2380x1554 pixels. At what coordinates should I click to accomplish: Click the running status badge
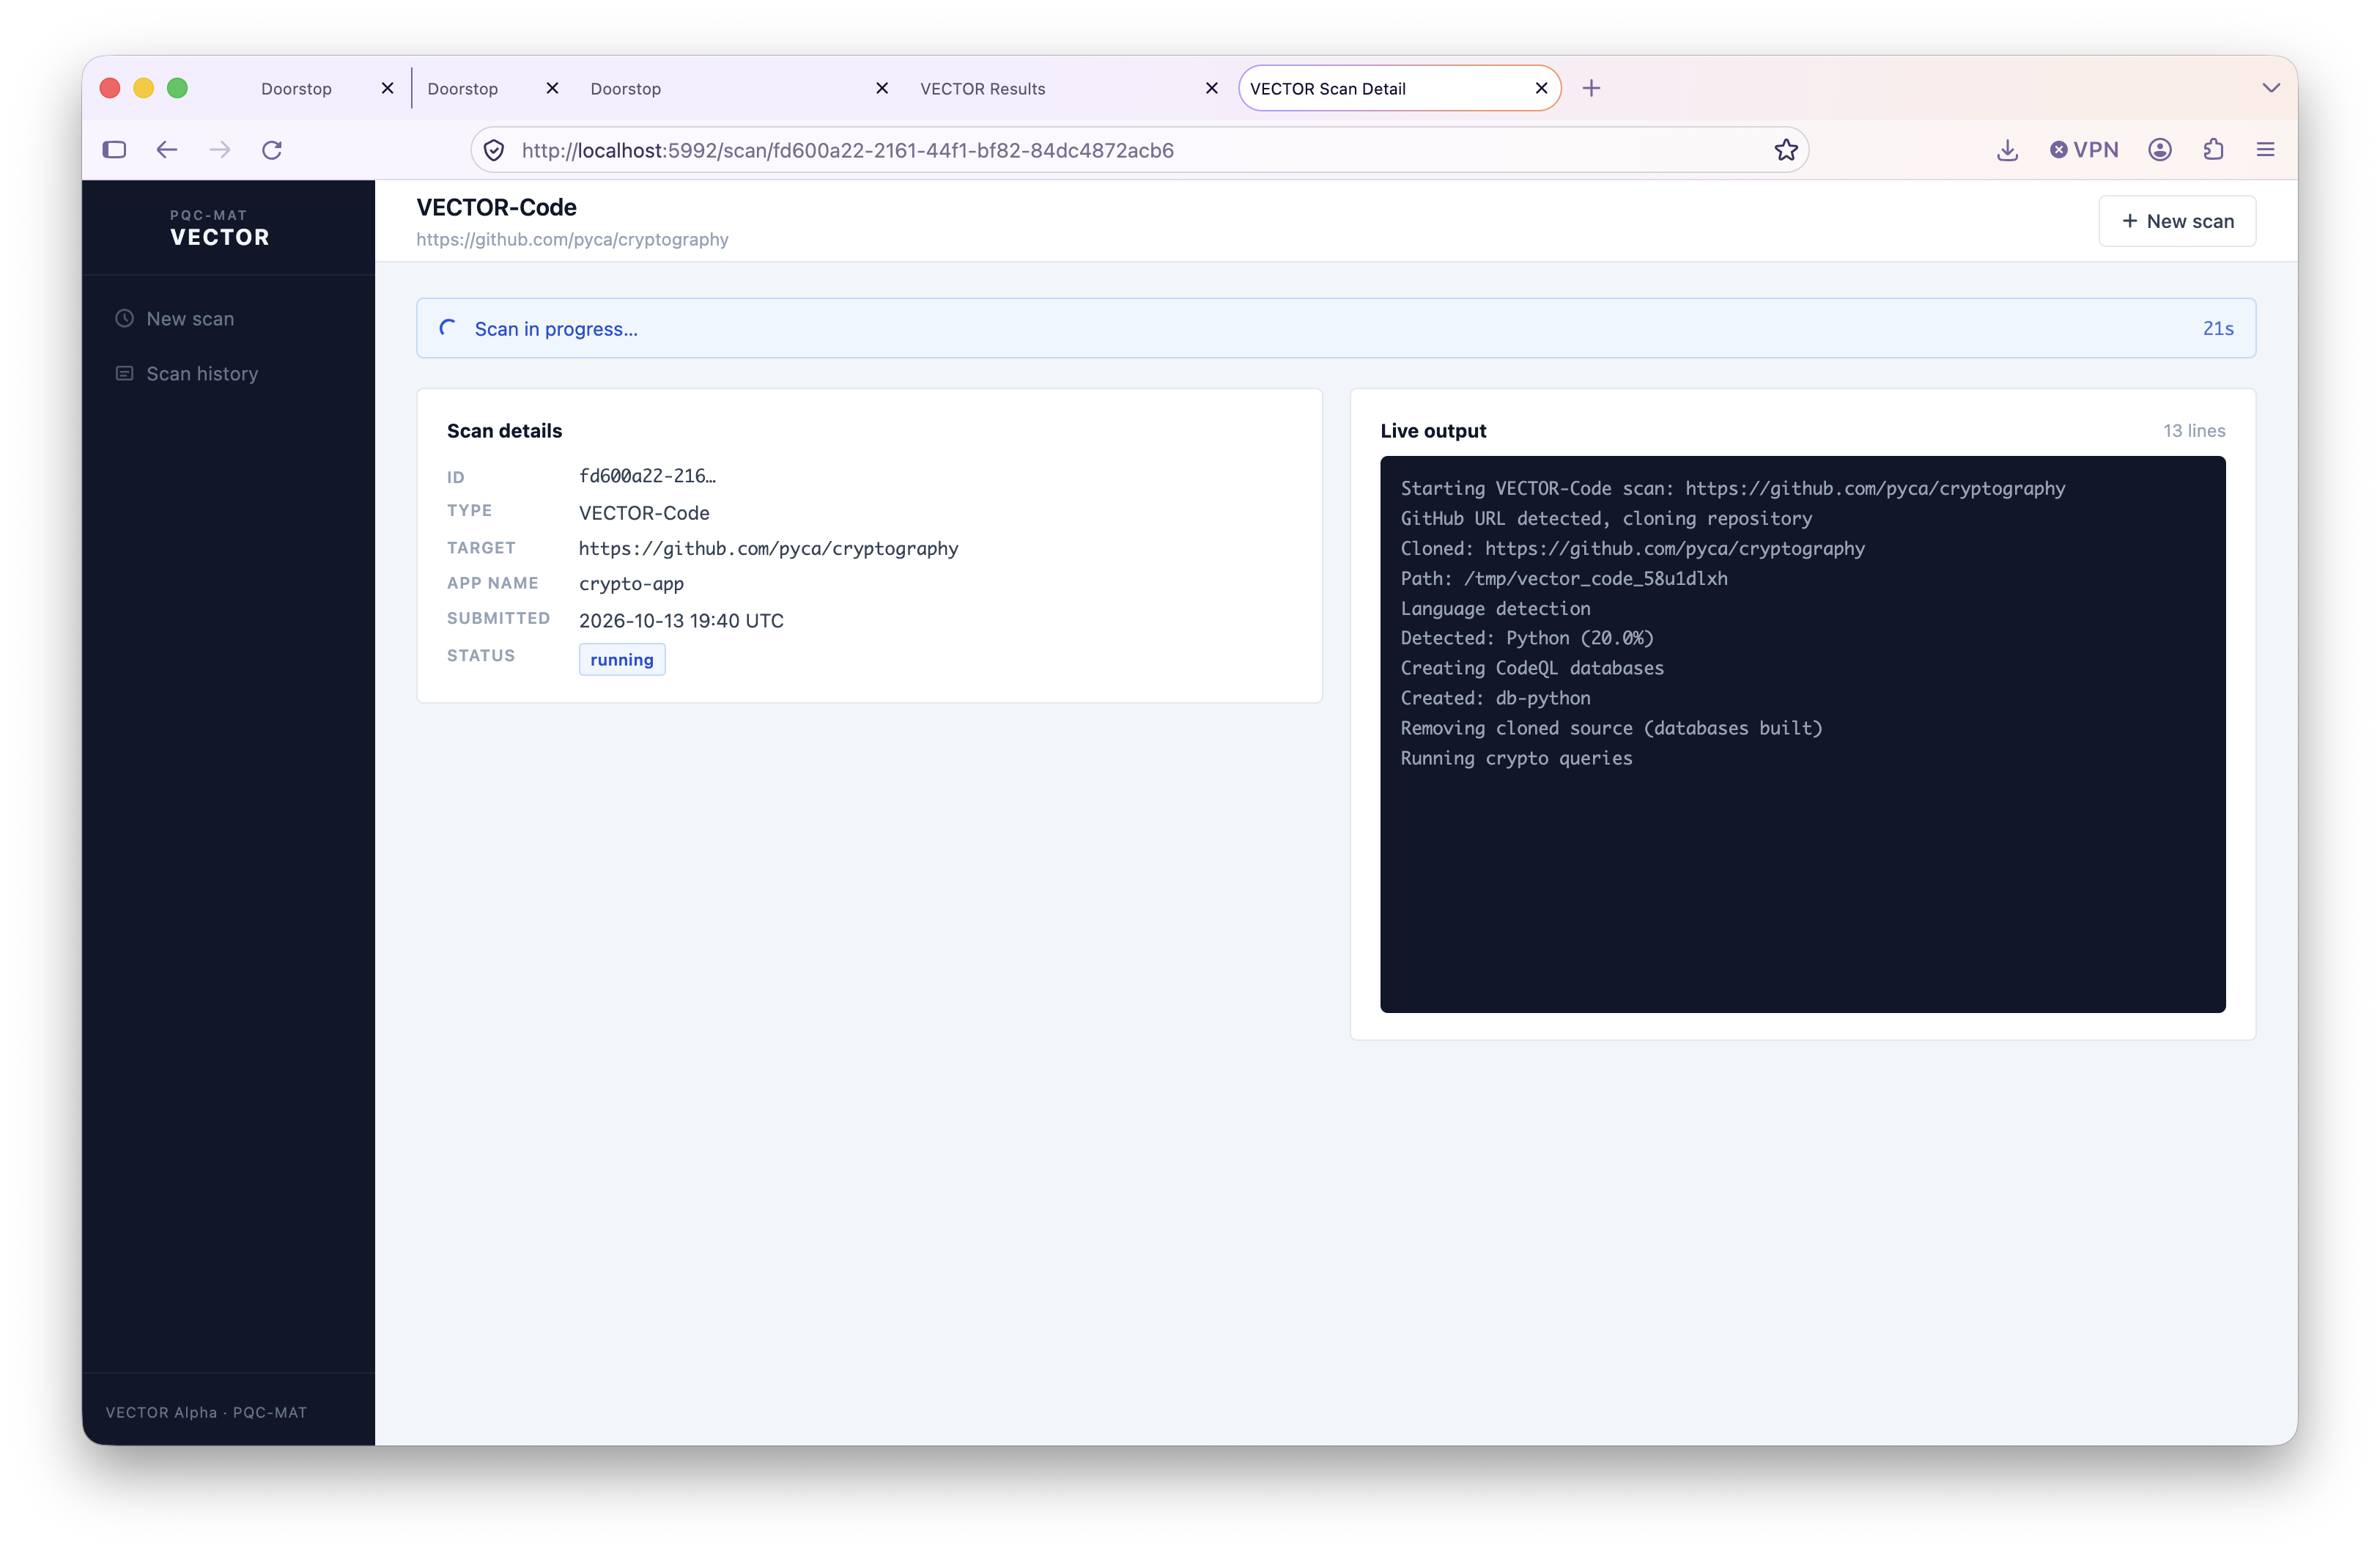point(622,660)
